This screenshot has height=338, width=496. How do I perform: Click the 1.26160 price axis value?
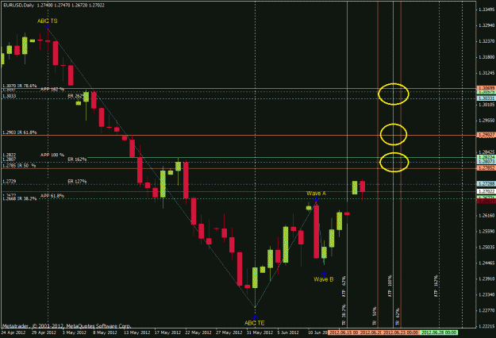pyautogui.click(x=486, y=215)
